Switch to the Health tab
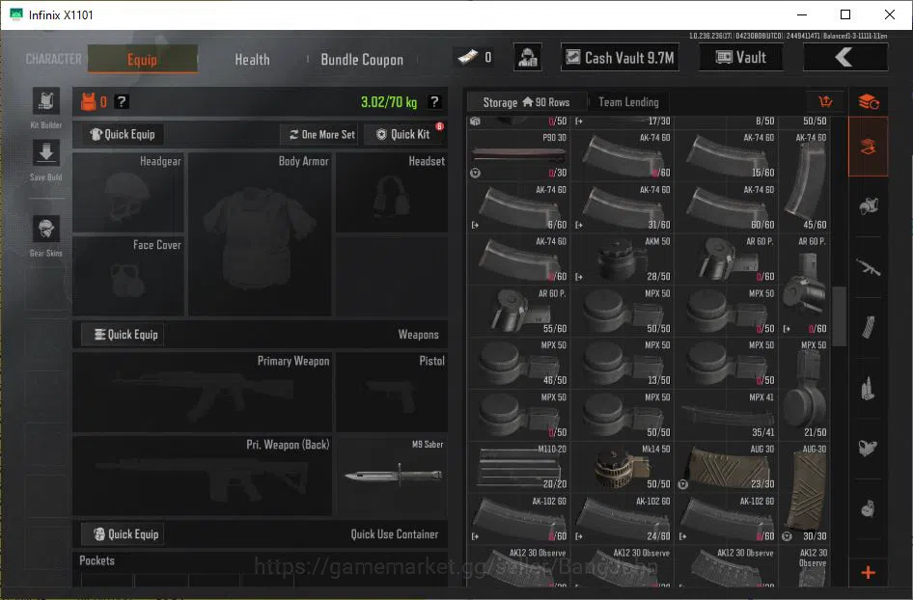The width and height of the screenshot is (913, 600). [252, 60]
